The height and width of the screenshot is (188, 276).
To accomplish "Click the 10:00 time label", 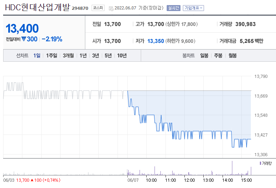I will [151, 180].
